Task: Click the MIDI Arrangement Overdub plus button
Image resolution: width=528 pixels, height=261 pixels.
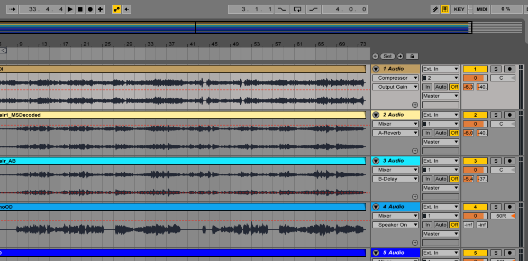Action: coord(100,10)
